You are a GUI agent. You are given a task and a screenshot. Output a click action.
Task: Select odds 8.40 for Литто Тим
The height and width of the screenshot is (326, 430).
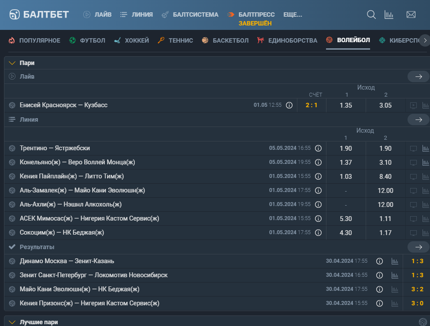pos(386,177)
